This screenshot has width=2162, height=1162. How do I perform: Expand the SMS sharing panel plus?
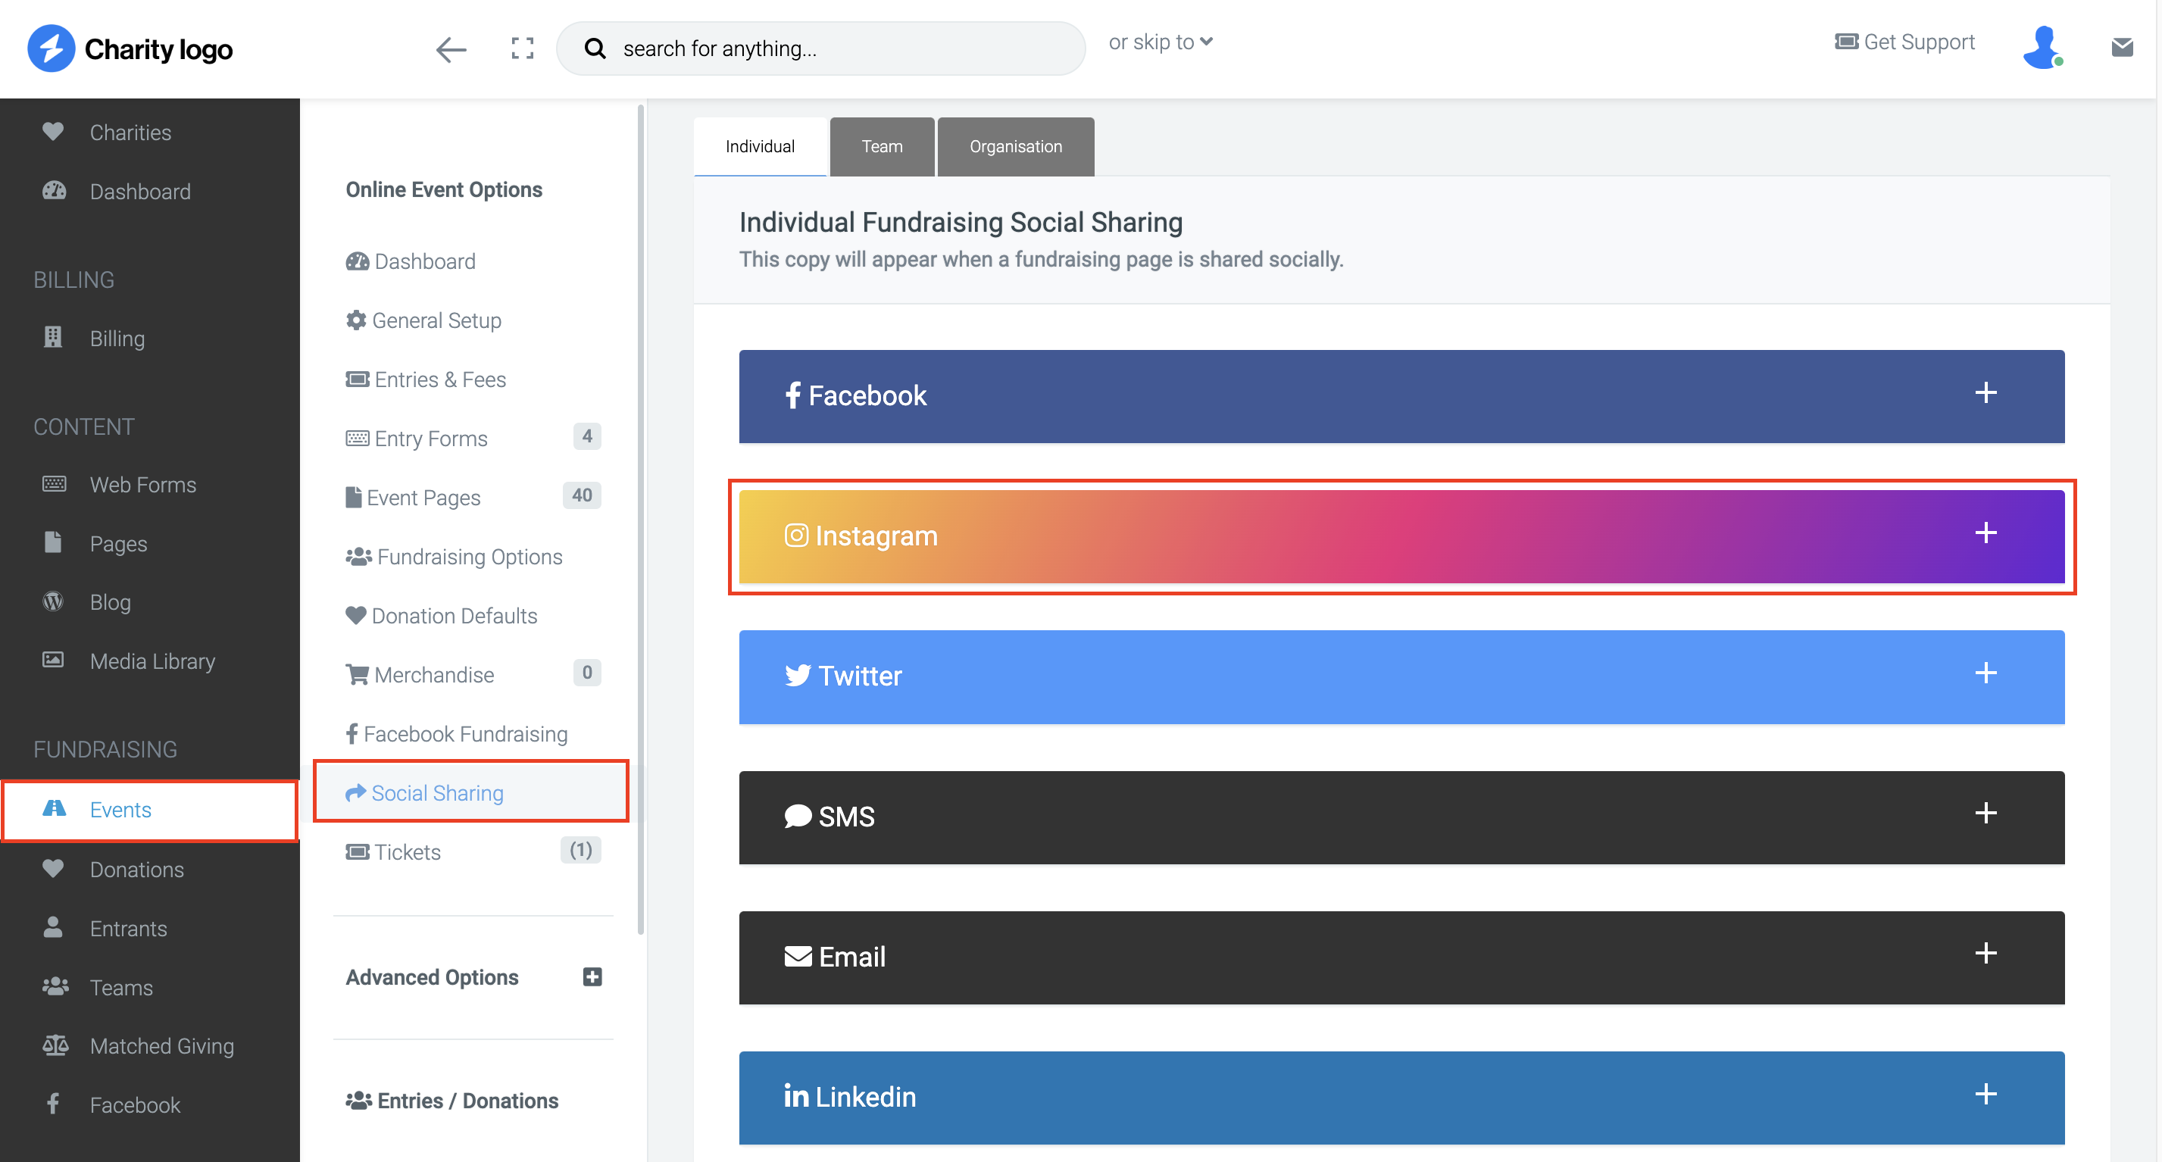pos(1985,813)
